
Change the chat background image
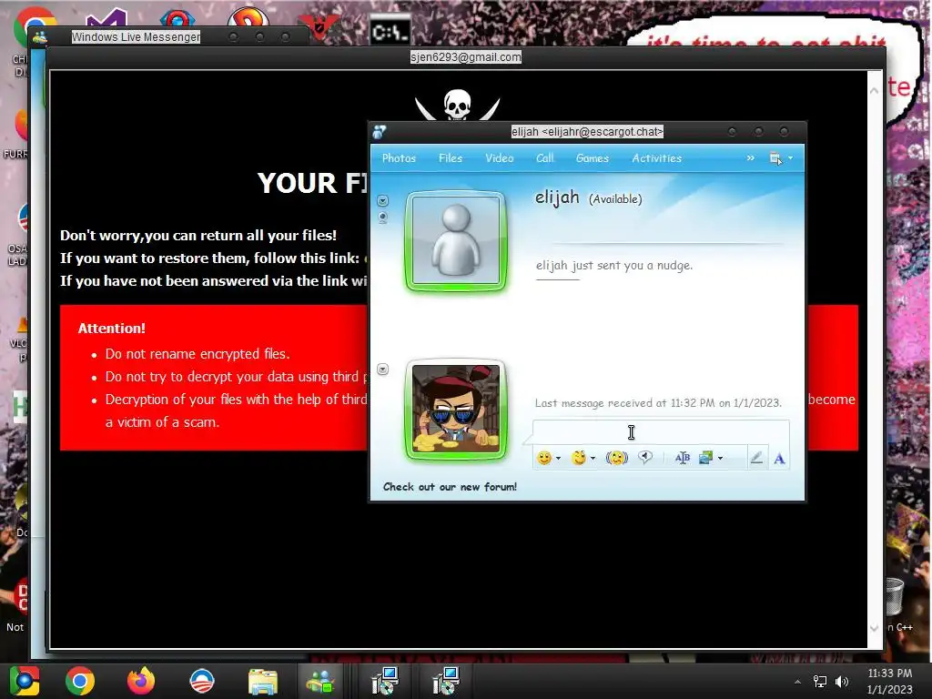tap(706, 458)
